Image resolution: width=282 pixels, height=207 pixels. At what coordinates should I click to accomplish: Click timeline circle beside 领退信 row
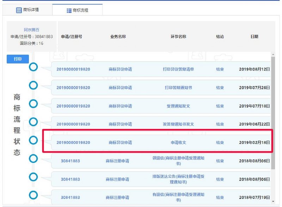click(x=33, y=159)
